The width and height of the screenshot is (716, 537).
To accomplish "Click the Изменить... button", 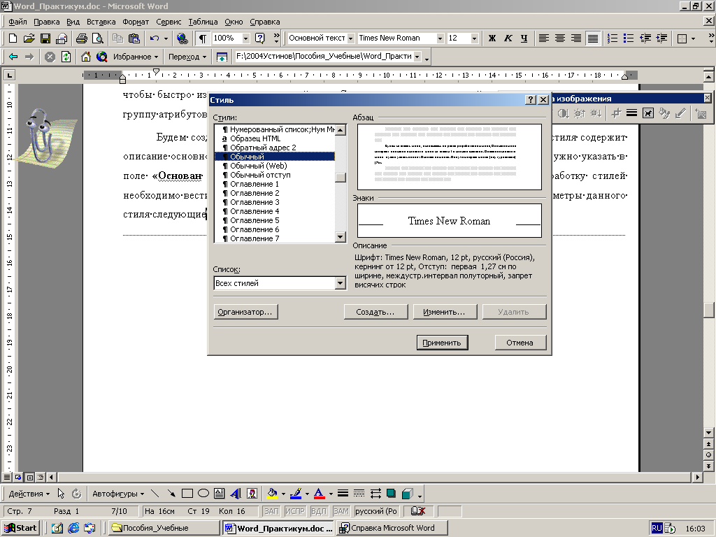I will [x=445, y=312].
